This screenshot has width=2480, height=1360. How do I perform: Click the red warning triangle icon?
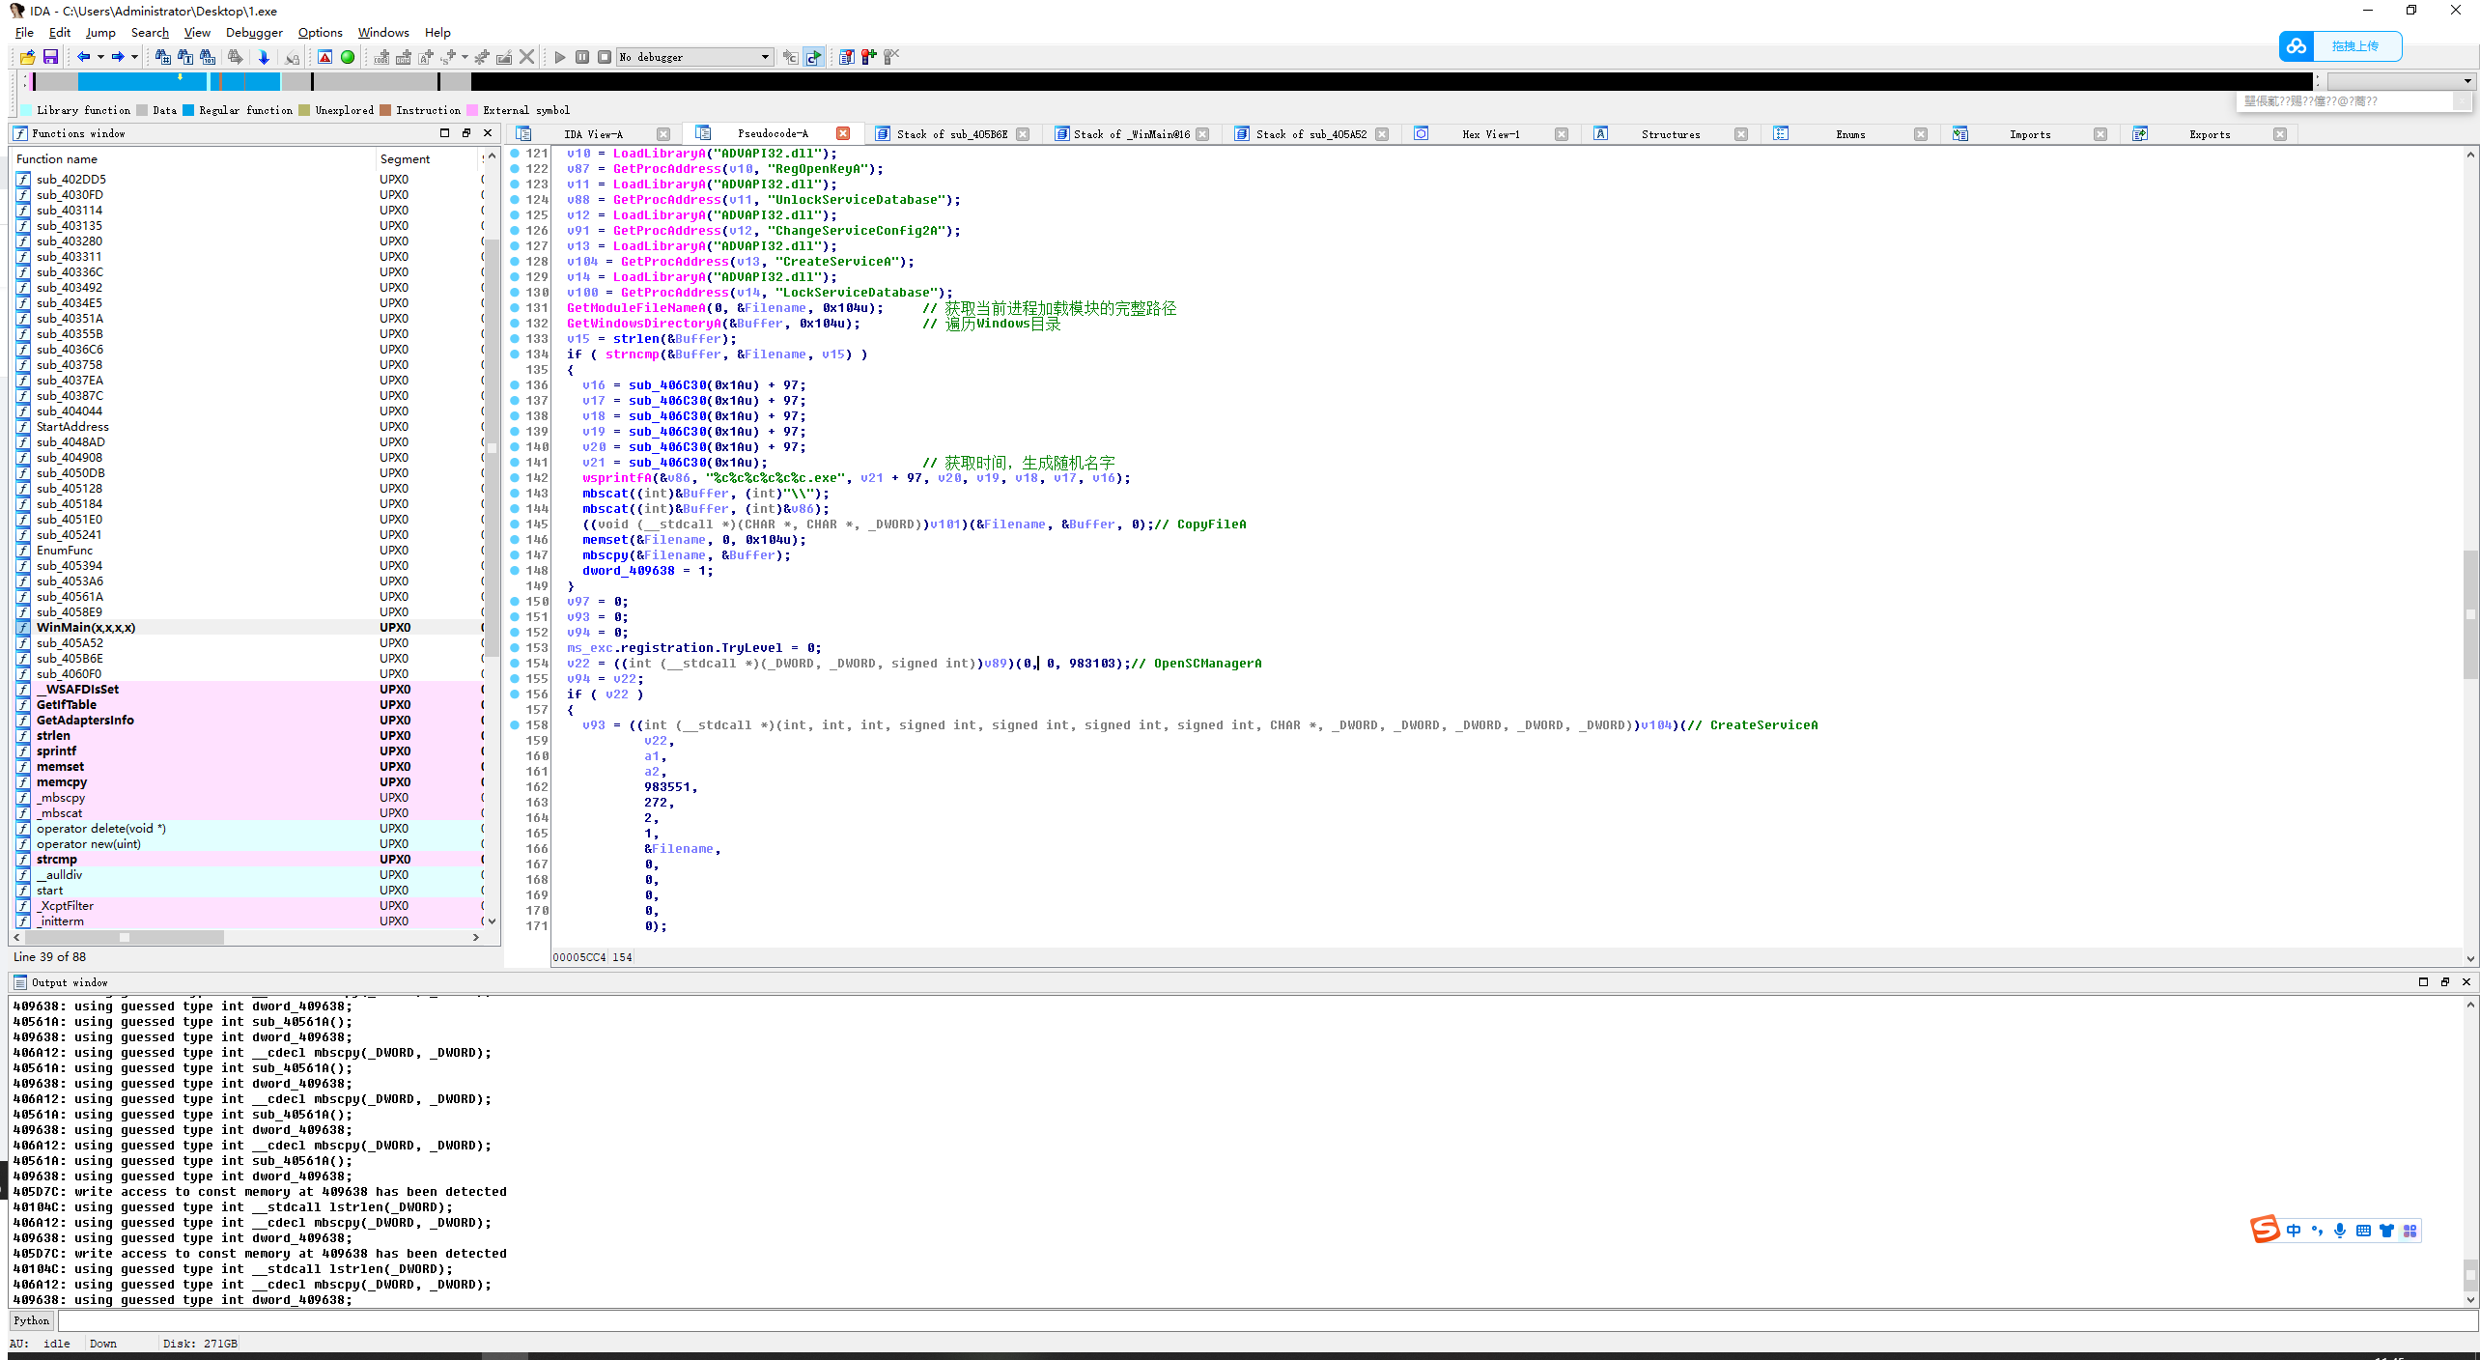[325, 57]
